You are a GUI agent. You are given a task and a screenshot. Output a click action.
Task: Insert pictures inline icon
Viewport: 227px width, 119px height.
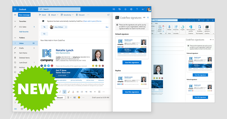pos(74,98)
